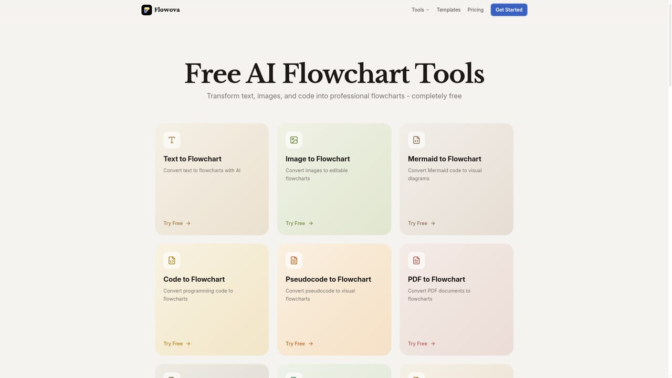Click Try Free in Image to Flowchart card
Viewport: 672px width, 378px height.
tap(299, 223)
